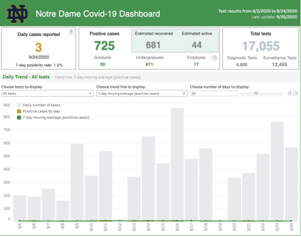This screenshot has height=237, width=301.
Task: Click the 9/8 daily tests bar
Action: [x=63, y=210]
